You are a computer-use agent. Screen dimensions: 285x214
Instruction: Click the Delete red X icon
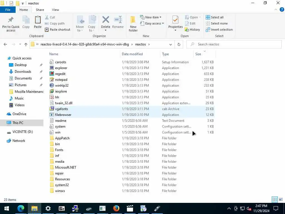105,20
